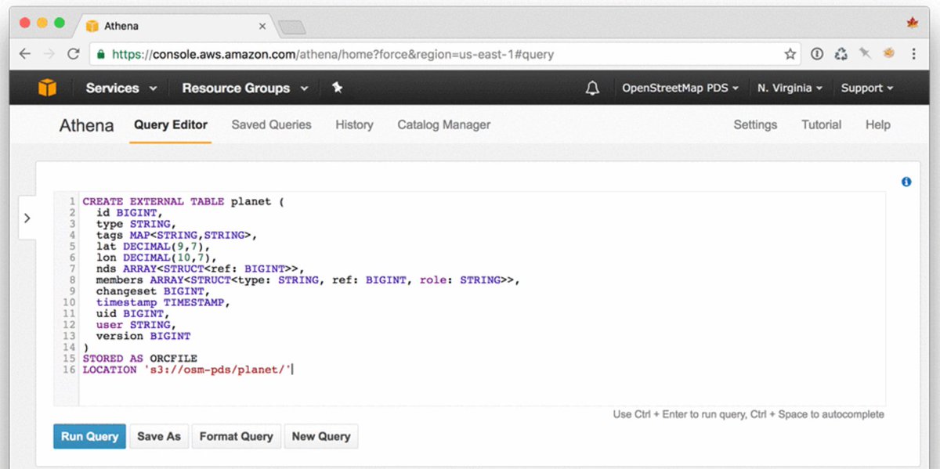Click the blue info icon in editor panel
Screen dimensions: 940x469
tap(906, 182)
